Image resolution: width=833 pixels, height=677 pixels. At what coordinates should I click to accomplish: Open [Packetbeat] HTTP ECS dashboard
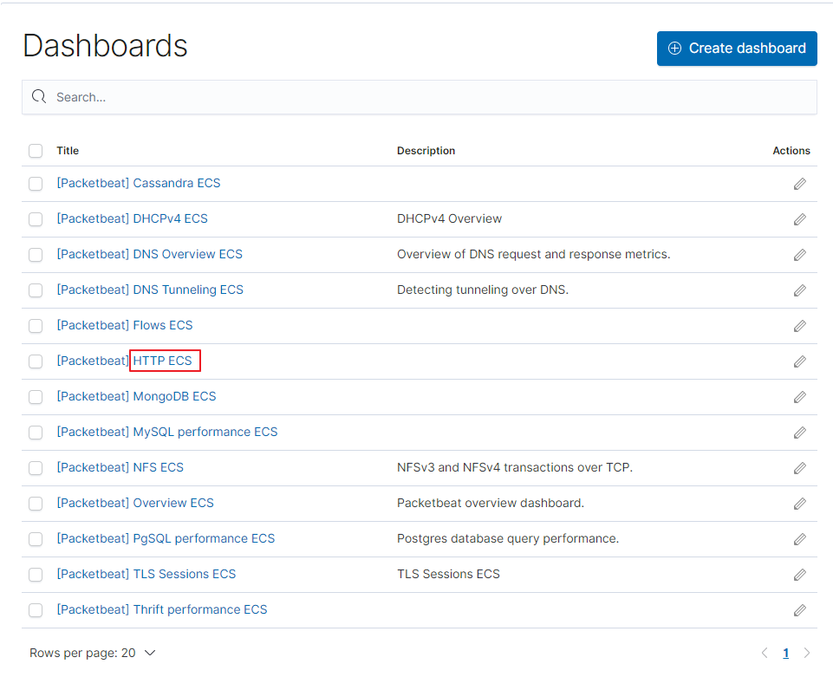click(x=124, y=361)
